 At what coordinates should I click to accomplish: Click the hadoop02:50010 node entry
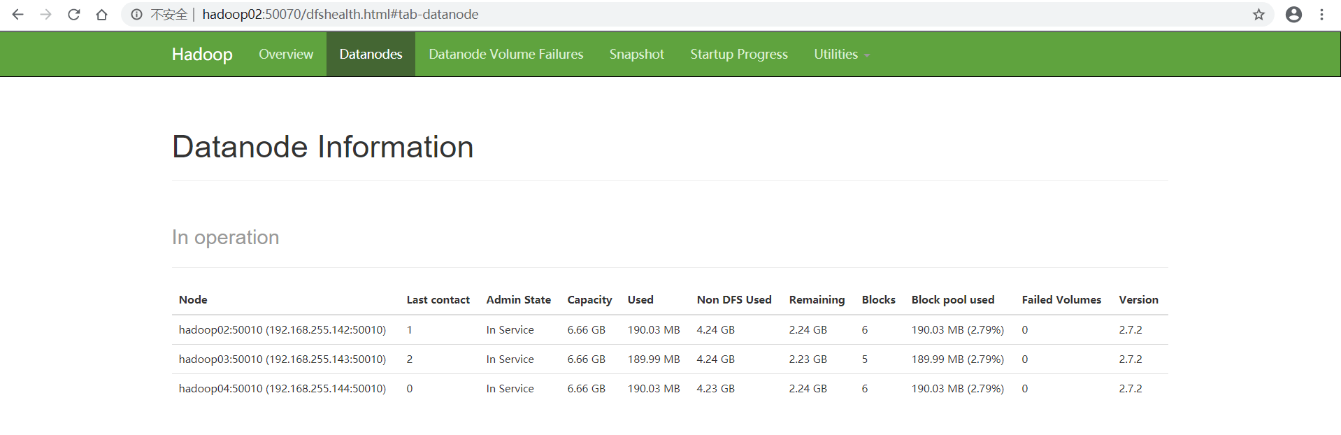tap(282, 330)
